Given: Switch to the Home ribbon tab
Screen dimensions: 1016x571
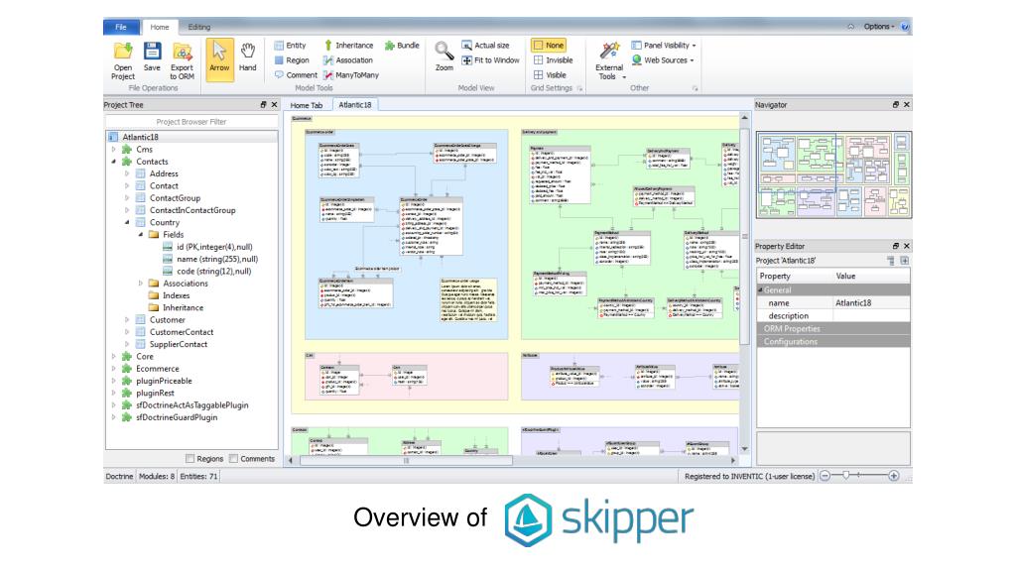Looking at the screenshot, I should (x=160, y=27).
